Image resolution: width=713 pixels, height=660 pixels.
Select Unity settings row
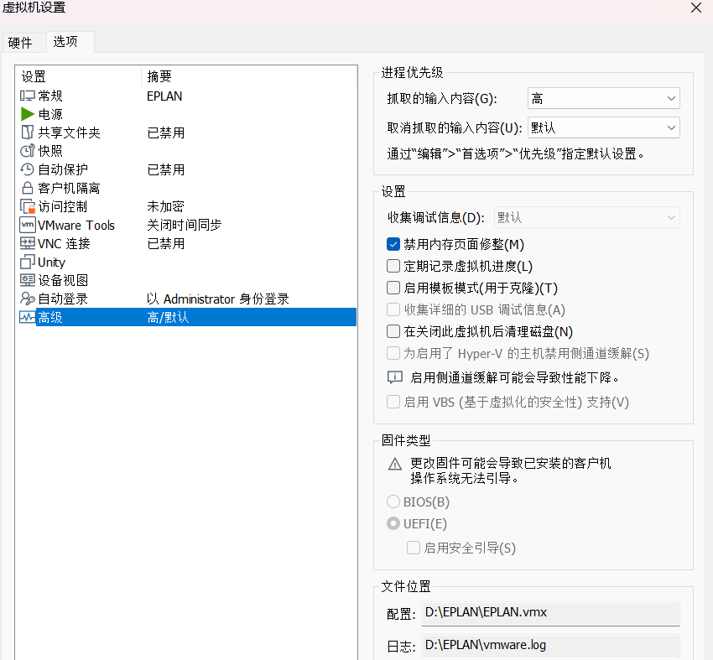pos(186,262)
